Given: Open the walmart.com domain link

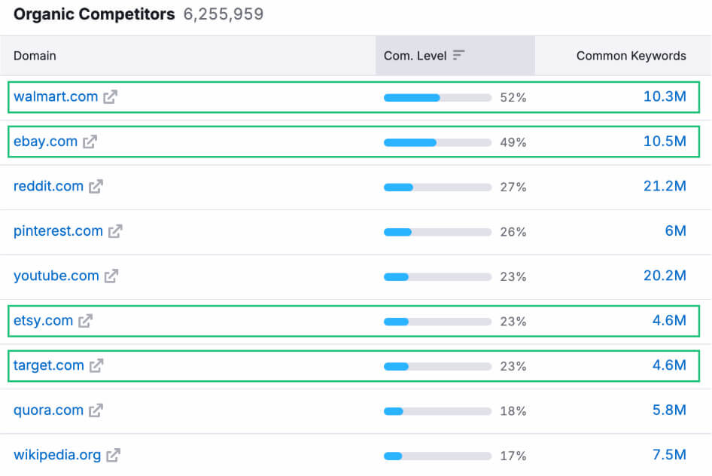Looking at the screenshot, I should pyautogui.click(x=56, y=96).
